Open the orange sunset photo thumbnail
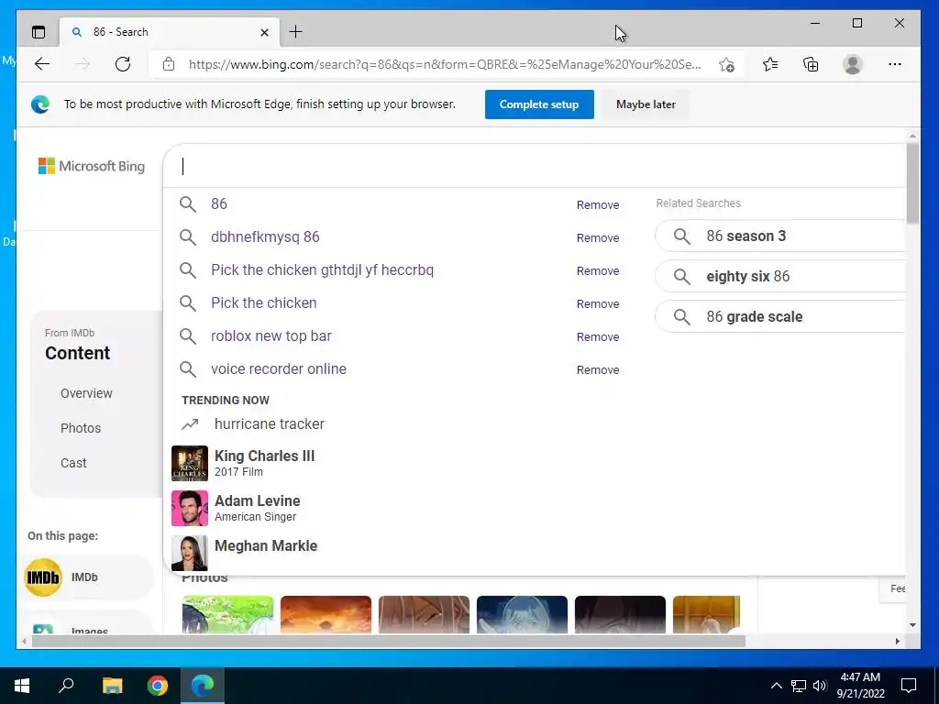The width and height of the screenshot is (939, 704). point(326,614)
